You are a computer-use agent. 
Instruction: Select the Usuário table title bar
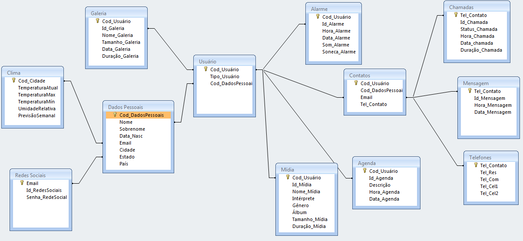224,62
